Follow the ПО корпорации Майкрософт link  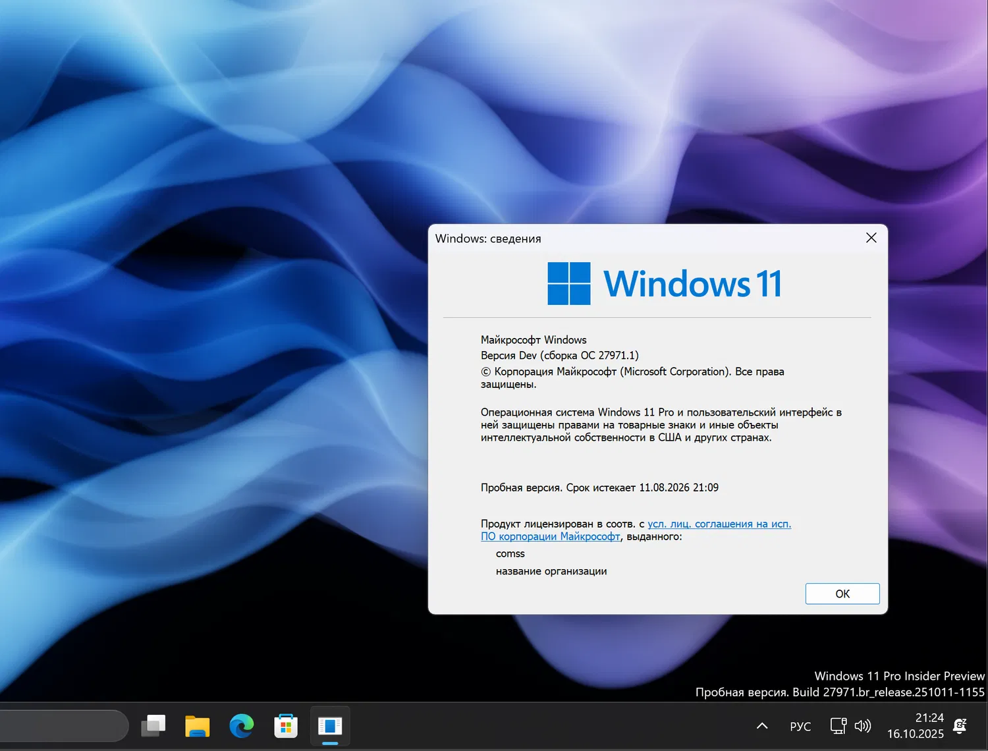tap(551, 536)
